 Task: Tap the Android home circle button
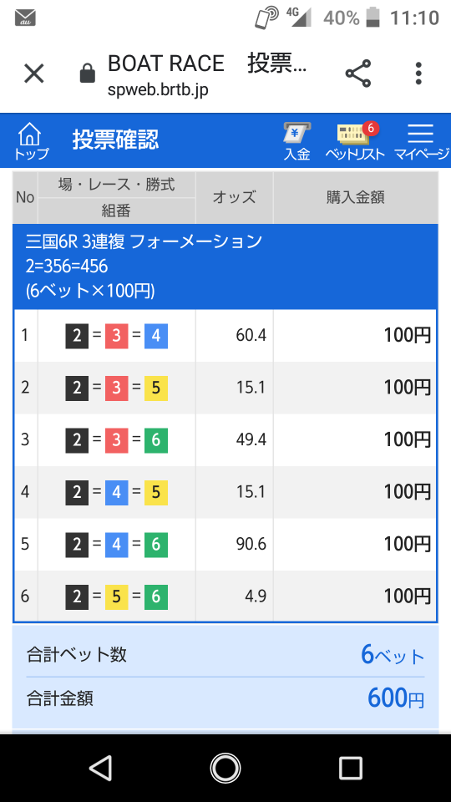point(225,768)
